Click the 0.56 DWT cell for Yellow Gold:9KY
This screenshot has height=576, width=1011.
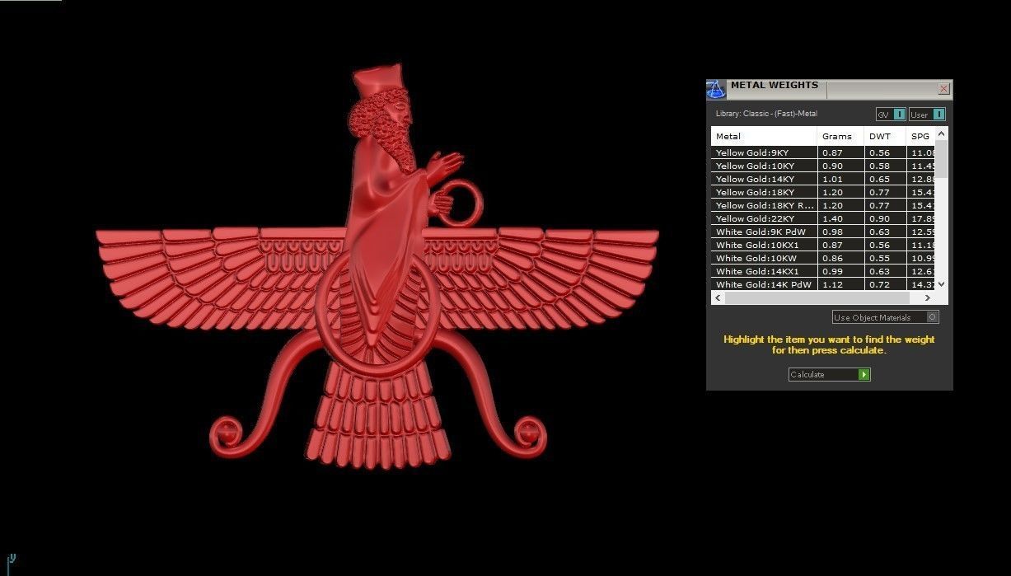tap(885, 153)
